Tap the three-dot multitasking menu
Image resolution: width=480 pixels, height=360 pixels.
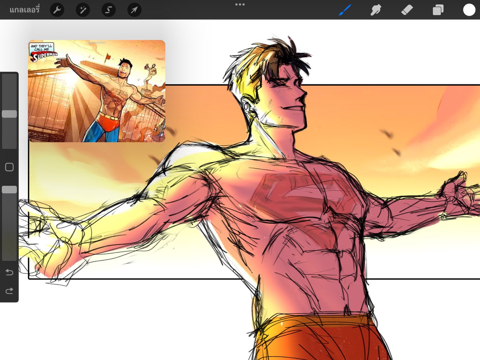pos(240,4)
